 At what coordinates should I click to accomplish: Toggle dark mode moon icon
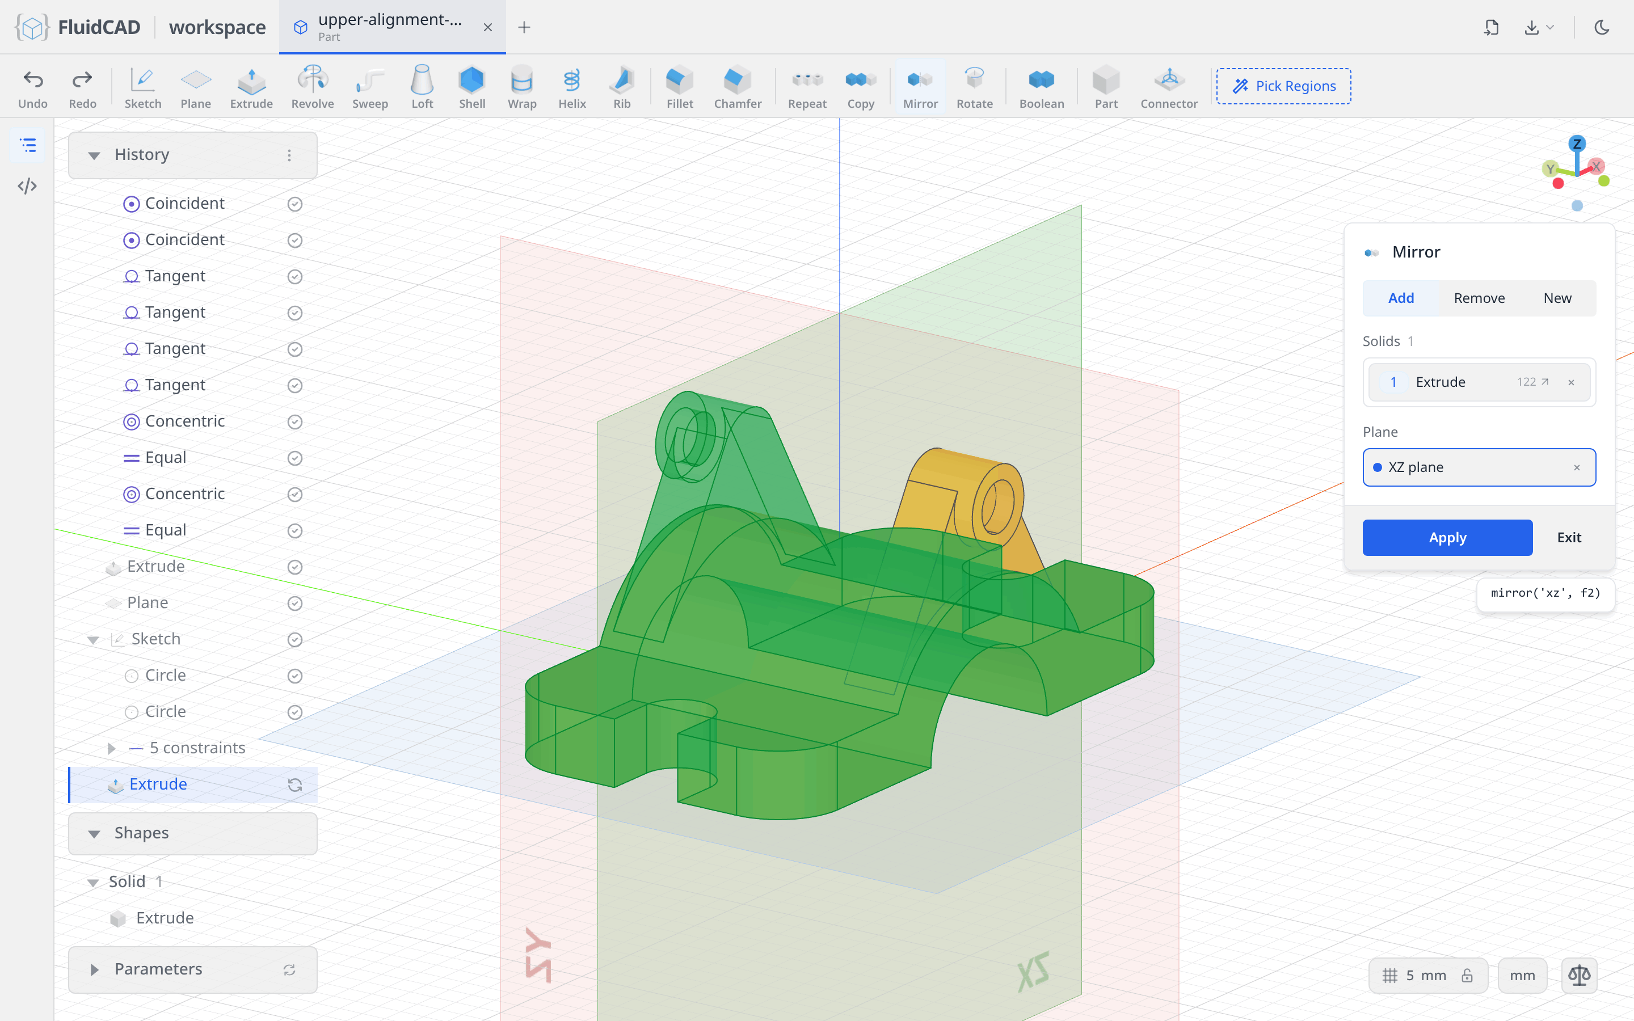[1602, 27]
